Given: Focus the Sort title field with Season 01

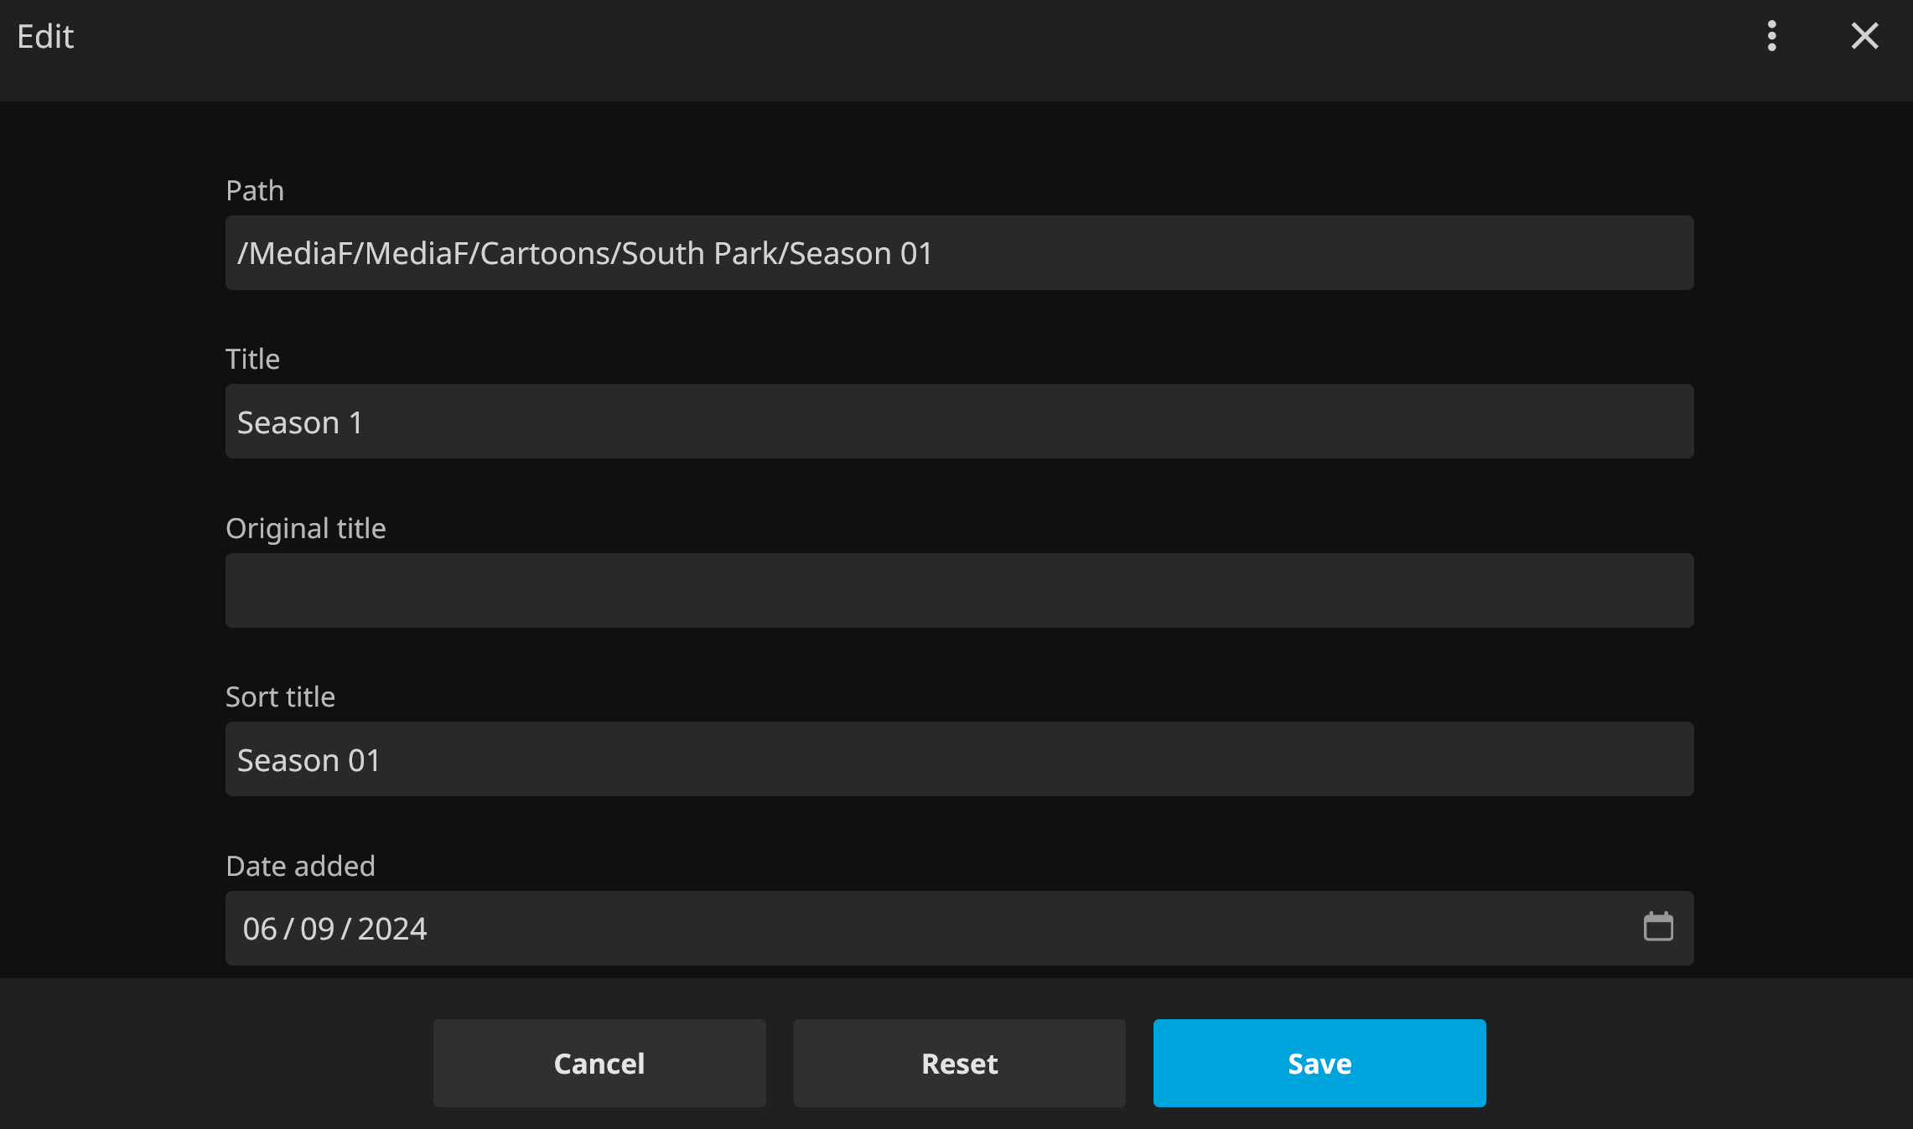Looking at the screenshot, I should [x=958, y=759].
